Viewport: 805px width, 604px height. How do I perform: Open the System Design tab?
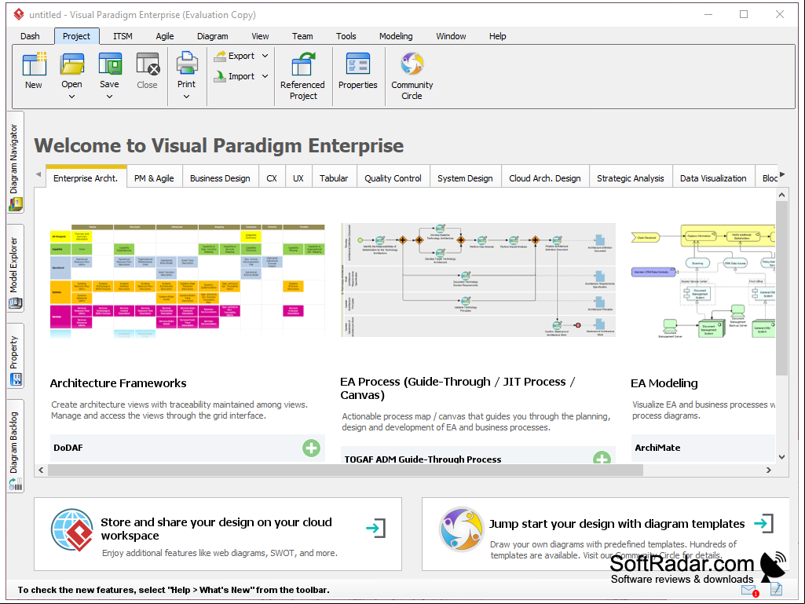[465, 178]
